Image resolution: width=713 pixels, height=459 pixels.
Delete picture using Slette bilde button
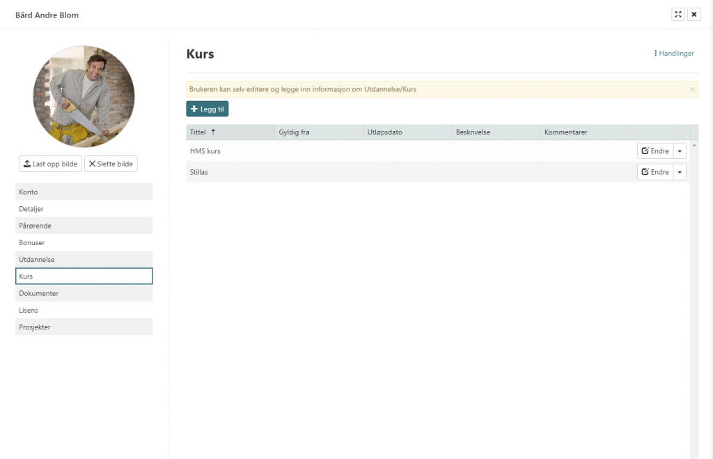(x=111, y=164)
